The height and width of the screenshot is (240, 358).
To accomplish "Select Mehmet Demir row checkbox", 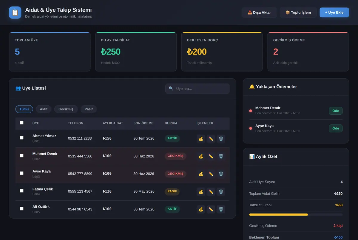I will (21, 155).
